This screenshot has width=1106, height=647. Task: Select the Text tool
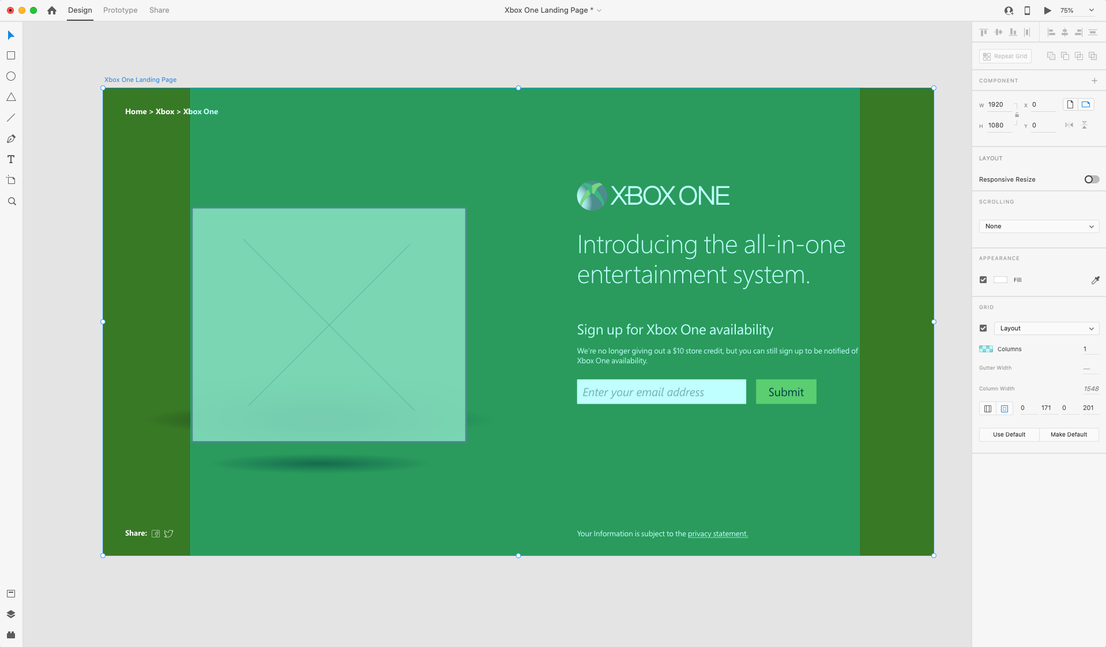[x=11, y=159]
